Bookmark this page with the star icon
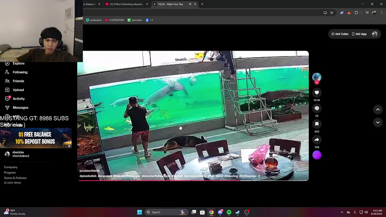 coord(332,13)
